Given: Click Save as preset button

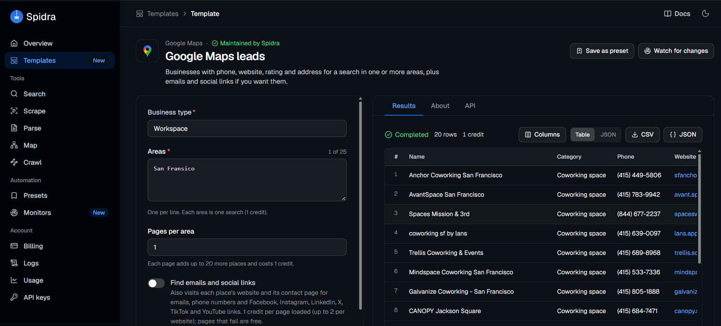Looking at the screenshot, I should click(x=602, y=51).
